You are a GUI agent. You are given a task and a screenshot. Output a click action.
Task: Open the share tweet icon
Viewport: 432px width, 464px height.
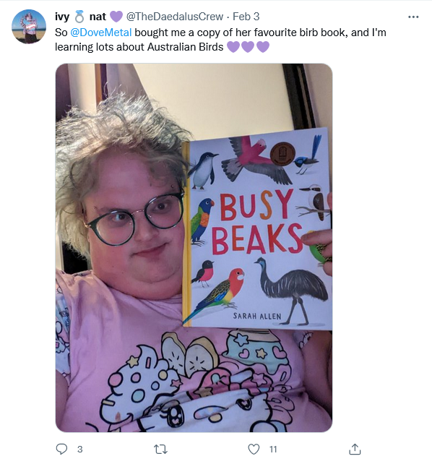(x=355, y=449)
